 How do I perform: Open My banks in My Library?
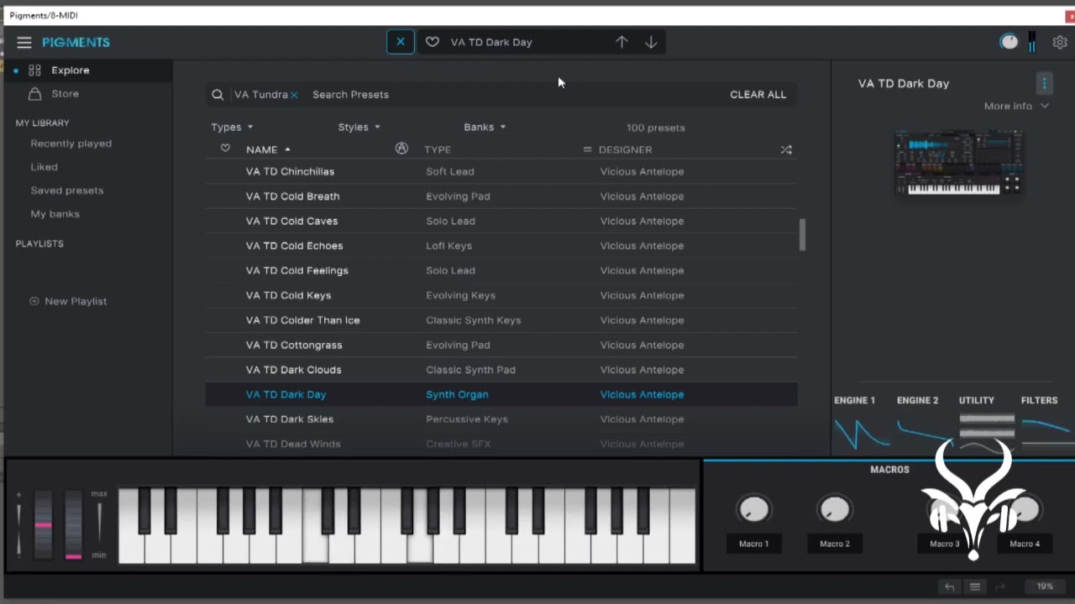[x=55, y=214]
